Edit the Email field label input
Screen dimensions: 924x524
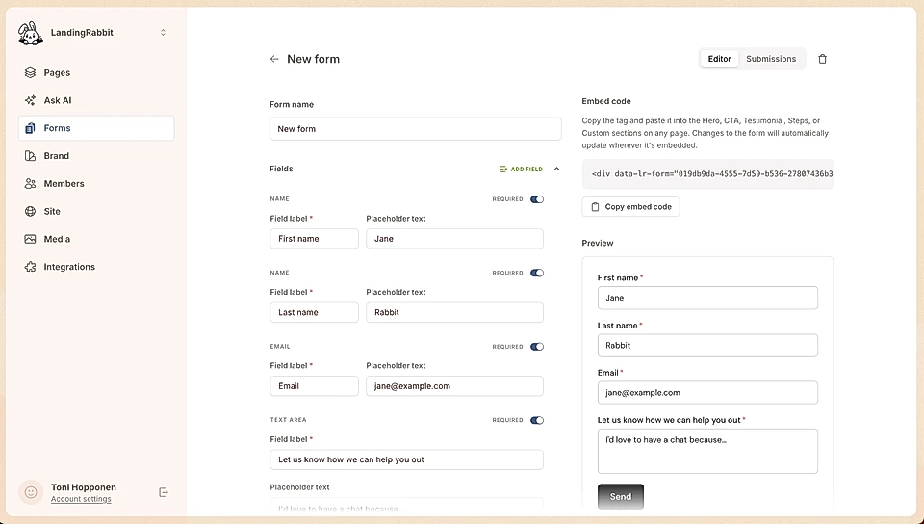(x=314, y=386)
